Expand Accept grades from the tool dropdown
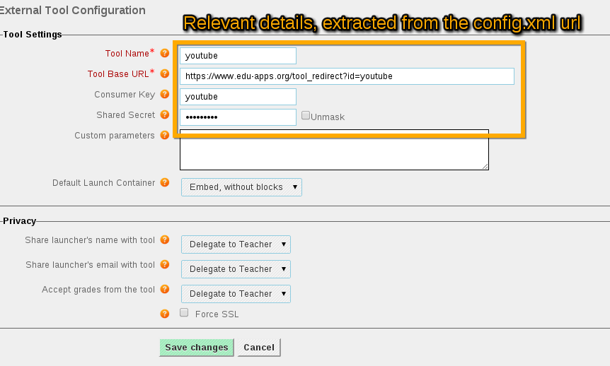The image size is (610, 366). (236, 294)
